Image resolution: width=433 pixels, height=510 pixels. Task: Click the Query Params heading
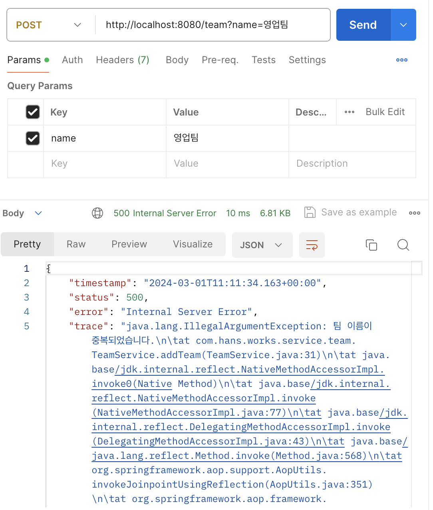pos(40,86)
